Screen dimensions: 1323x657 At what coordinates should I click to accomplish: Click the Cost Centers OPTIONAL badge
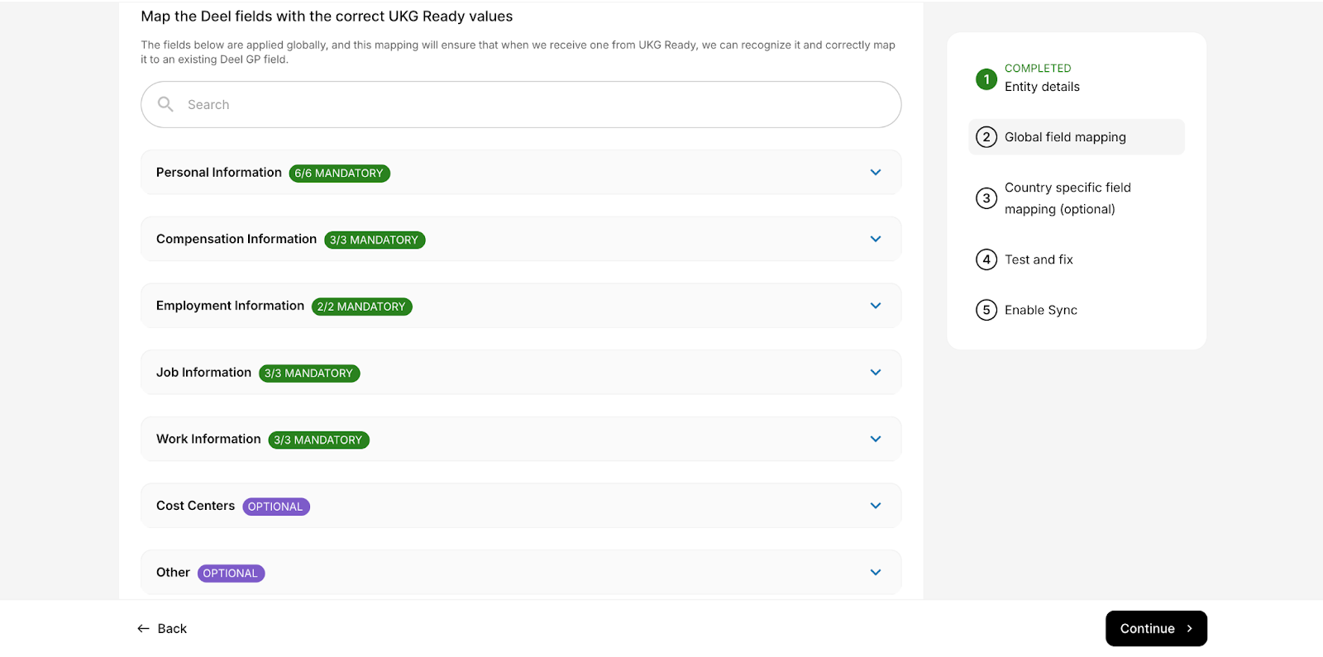tap(276, 507)
